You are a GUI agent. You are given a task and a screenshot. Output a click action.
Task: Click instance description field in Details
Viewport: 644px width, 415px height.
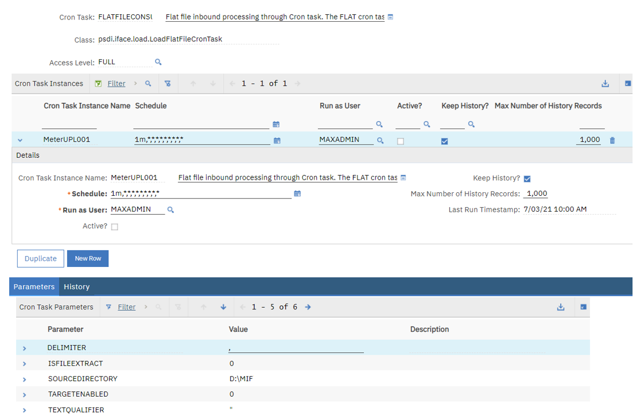point(288,177)
